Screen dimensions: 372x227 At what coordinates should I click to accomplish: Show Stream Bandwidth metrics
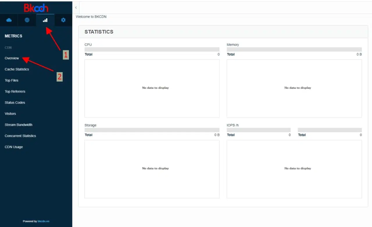click(19, 125)
